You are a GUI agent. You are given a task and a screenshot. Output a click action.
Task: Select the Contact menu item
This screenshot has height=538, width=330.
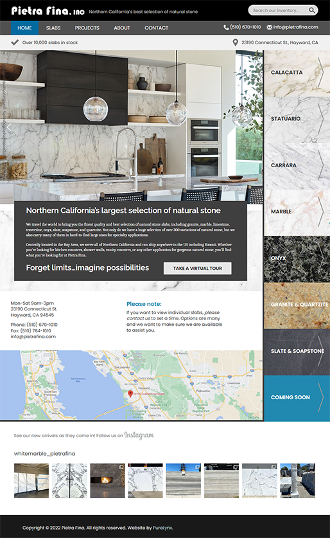click(156, 28)
